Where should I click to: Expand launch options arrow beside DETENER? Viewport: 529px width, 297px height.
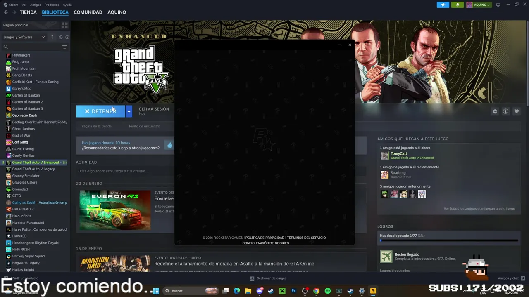pyautogui.click(x=129, y=111)
